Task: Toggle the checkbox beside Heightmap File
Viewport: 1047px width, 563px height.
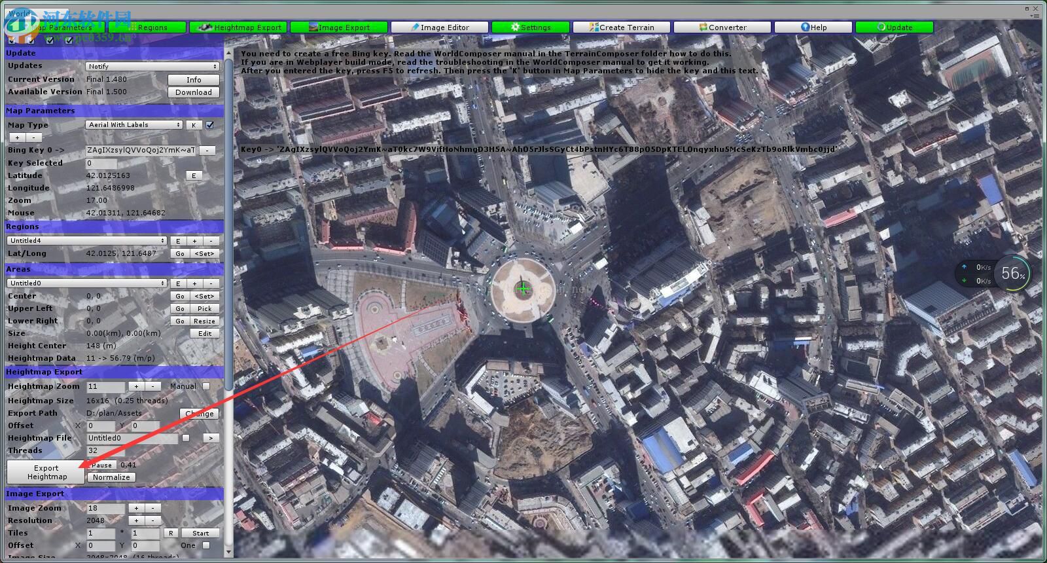Action: coord(186,438)
